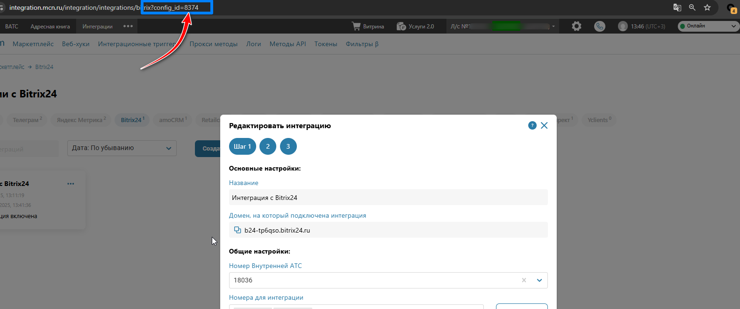The width and height of the screenshot is (740, 309).
Task: Expand the Номер Внутренней АТС dropdown
Action: point(539,280)
